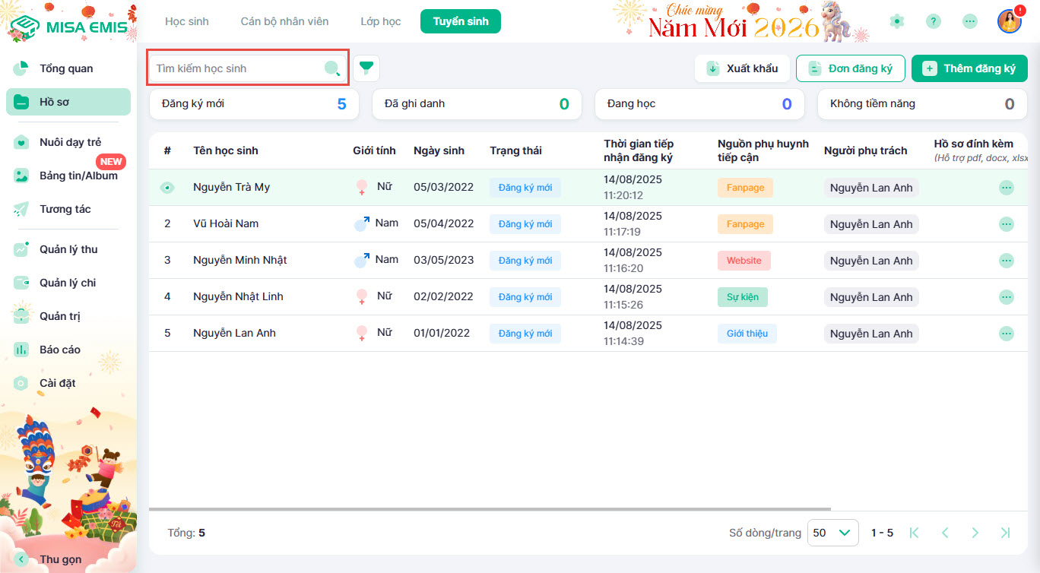Open the user avatar profile
The image size is (1040, 573).
1009,21
